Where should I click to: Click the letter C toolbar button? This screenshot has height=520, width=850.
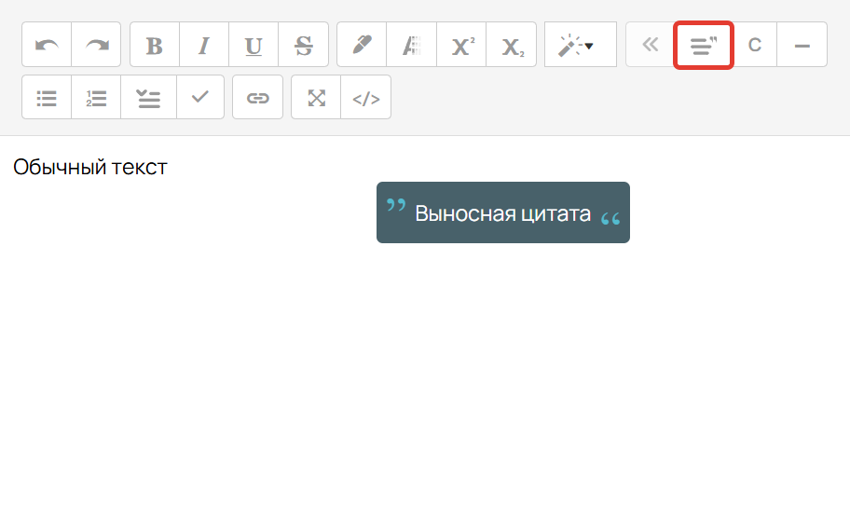[x=755, y=45]
